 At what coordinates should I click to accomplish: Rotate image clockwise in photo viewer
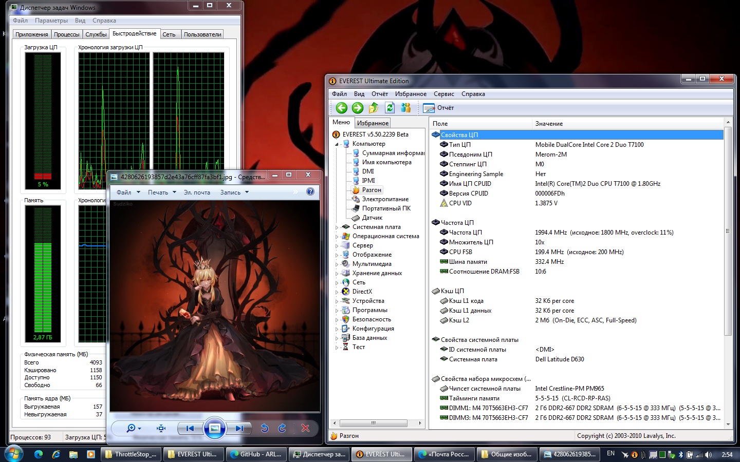tap(282, 428)
